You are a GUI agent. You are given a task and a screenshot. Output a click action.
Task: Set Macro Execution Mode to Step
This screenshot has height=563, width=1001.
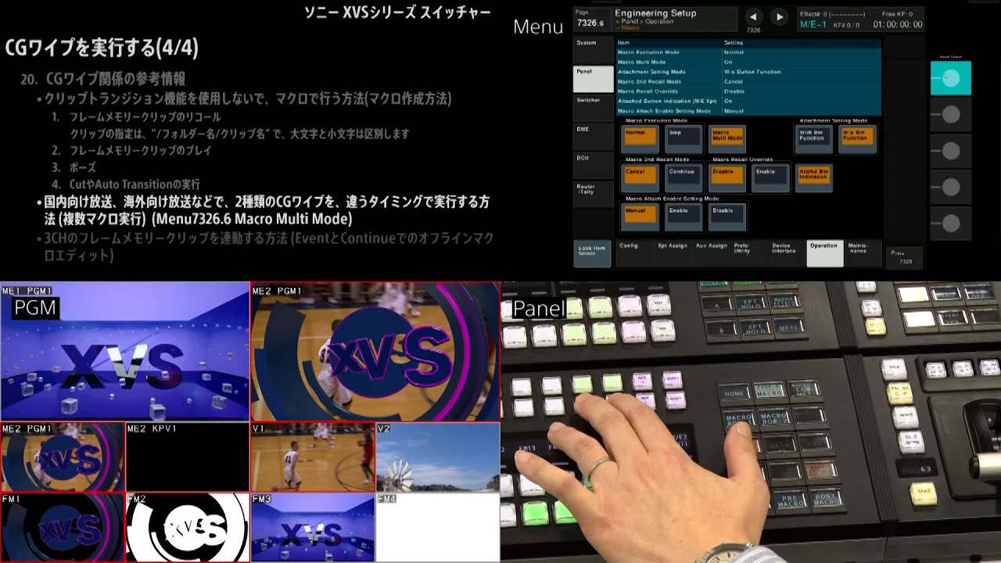pos(683,138)
